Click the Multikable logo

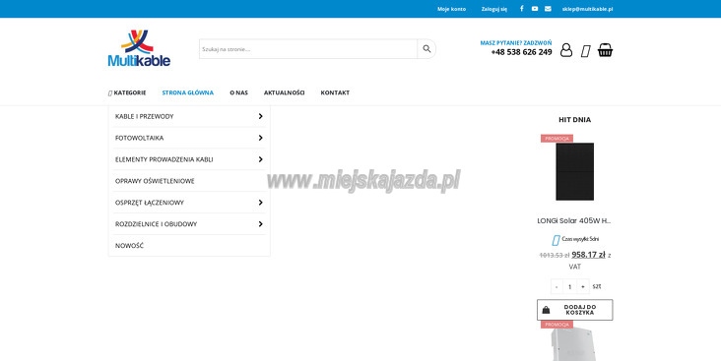pyautogui.click(x=139, y=48)
